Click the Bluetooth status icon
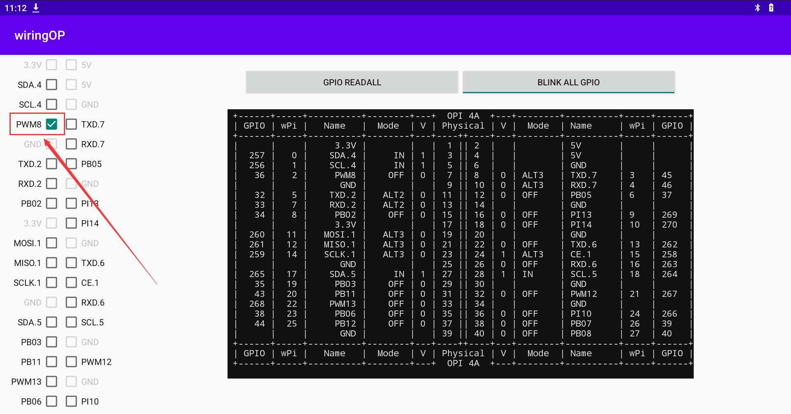 [x=757, y=7]
